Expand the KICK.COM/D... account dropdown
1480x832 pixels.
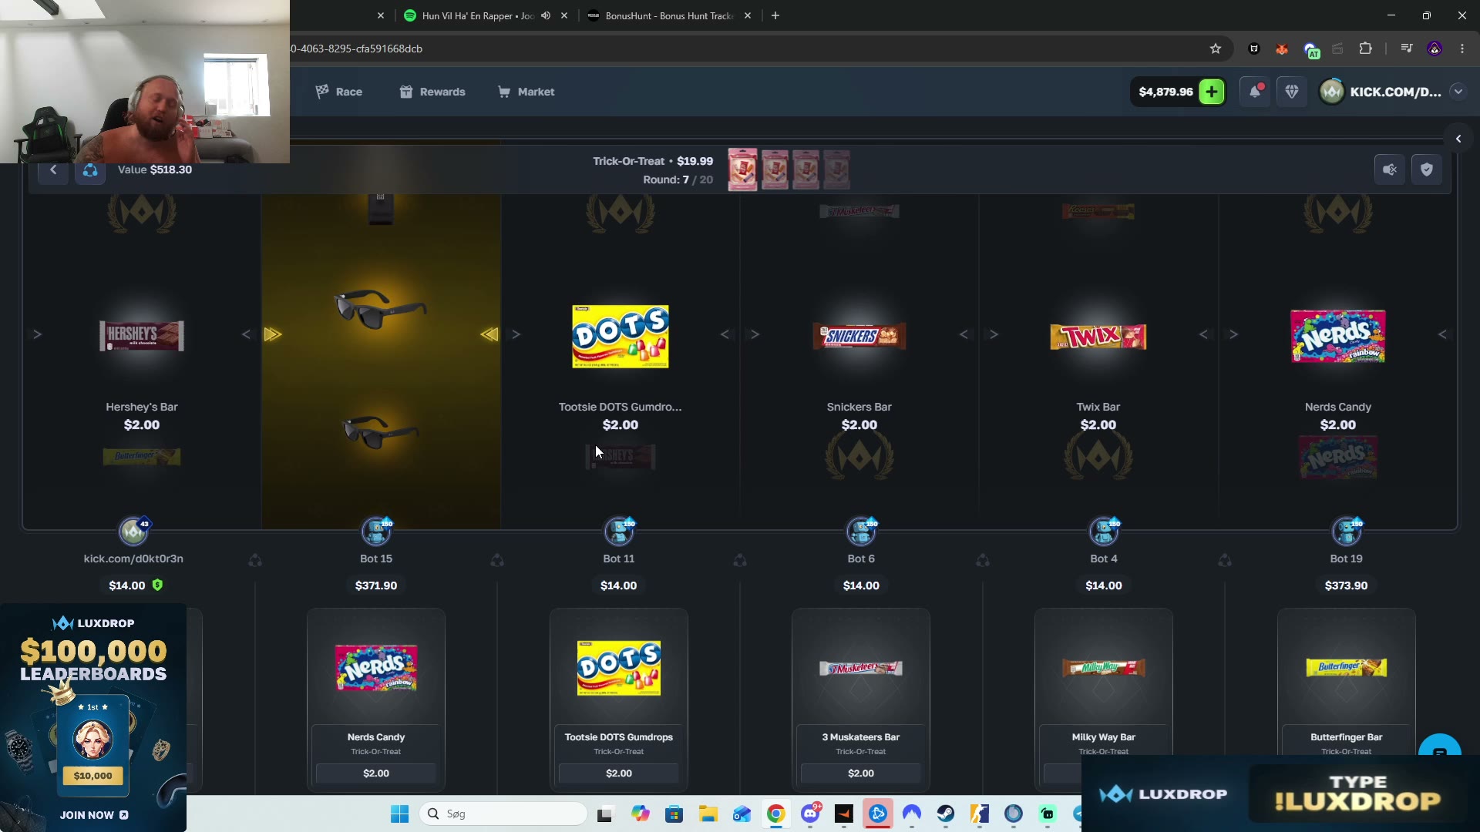click(1458, 92)
